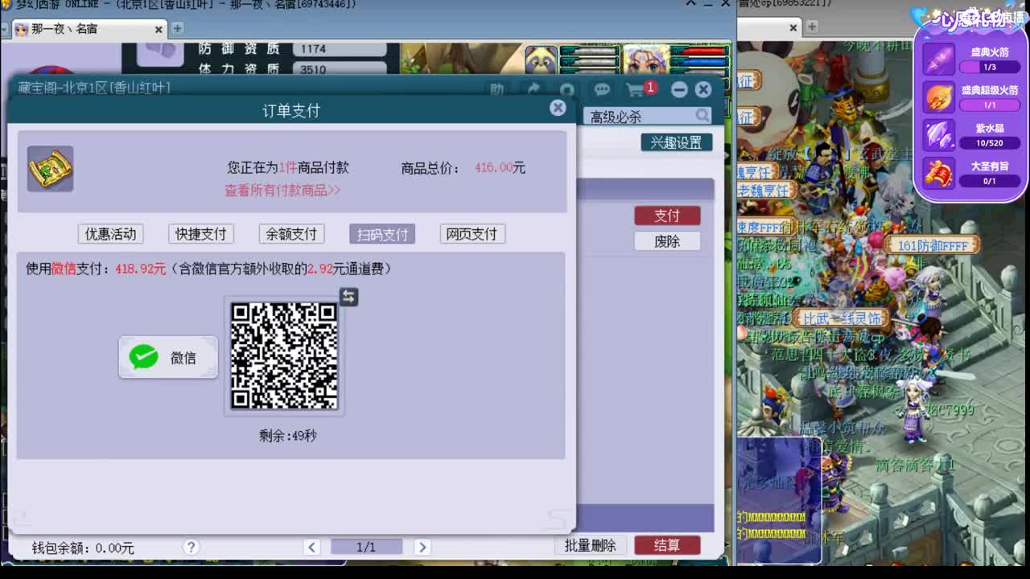Go to previous page arrow
Image resolution: width=1030 pixels, height=579 pixels.
coord(312,547)
